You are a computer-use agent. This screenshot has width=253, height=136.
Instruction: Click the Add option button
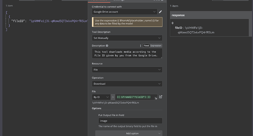(129, 133)
